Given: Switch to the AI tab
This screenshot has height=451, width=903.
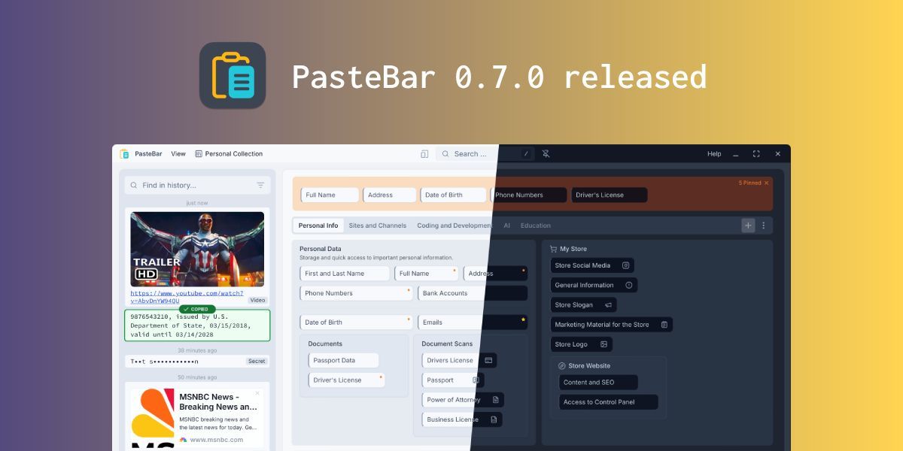Looking at the screenshot, I should click(507, 225).
